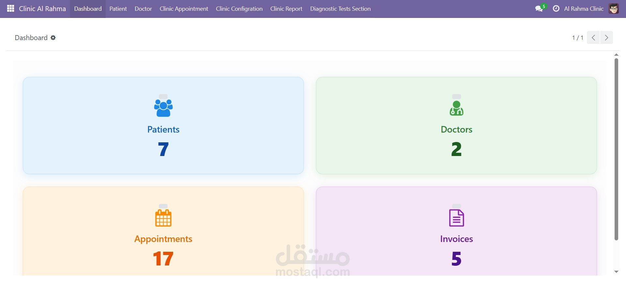Click the Doctors stethoscope icon
This screenshot has height=284, width=626.
click(x=456, y=108)
